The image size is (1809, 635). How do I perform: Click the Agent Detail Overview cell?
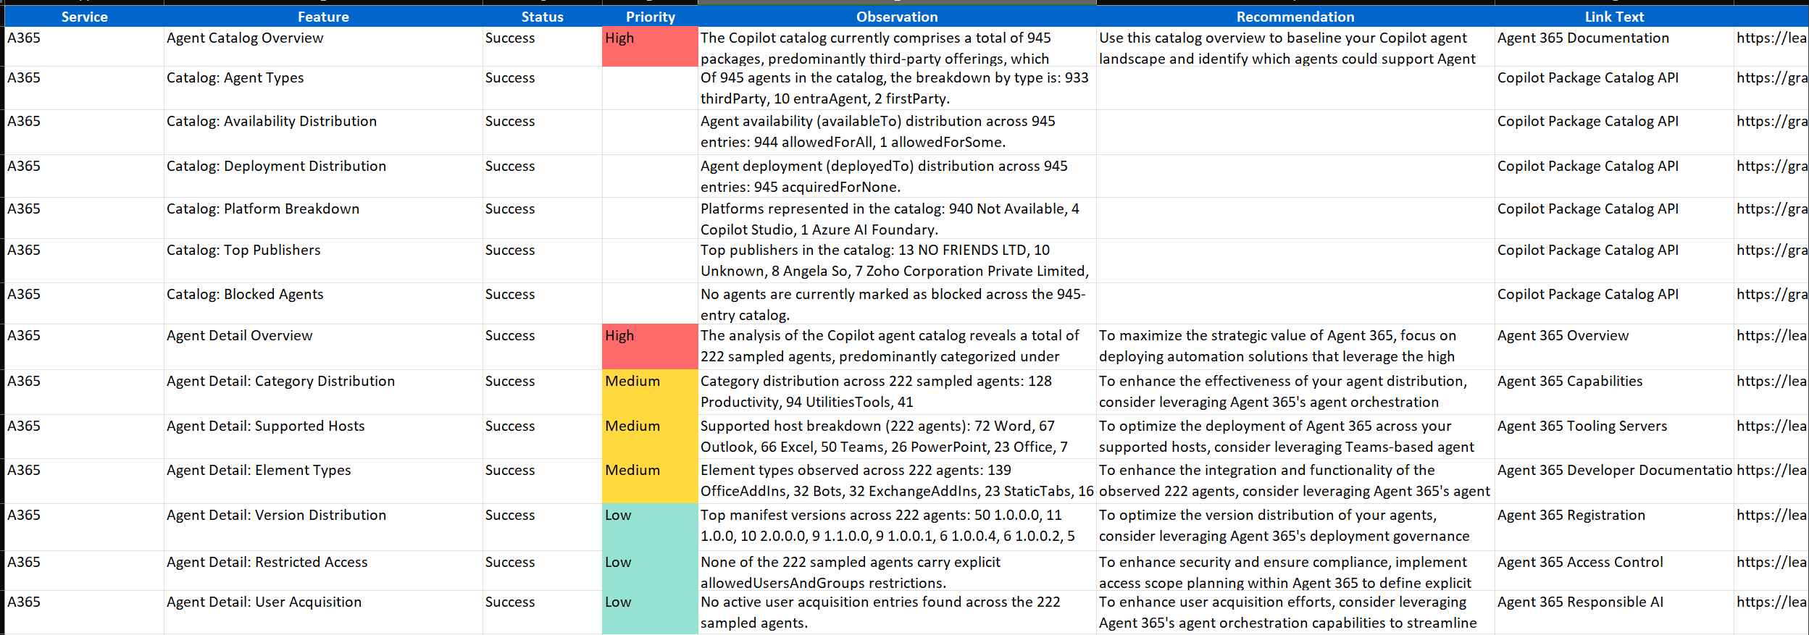click(x=323, y=347)
